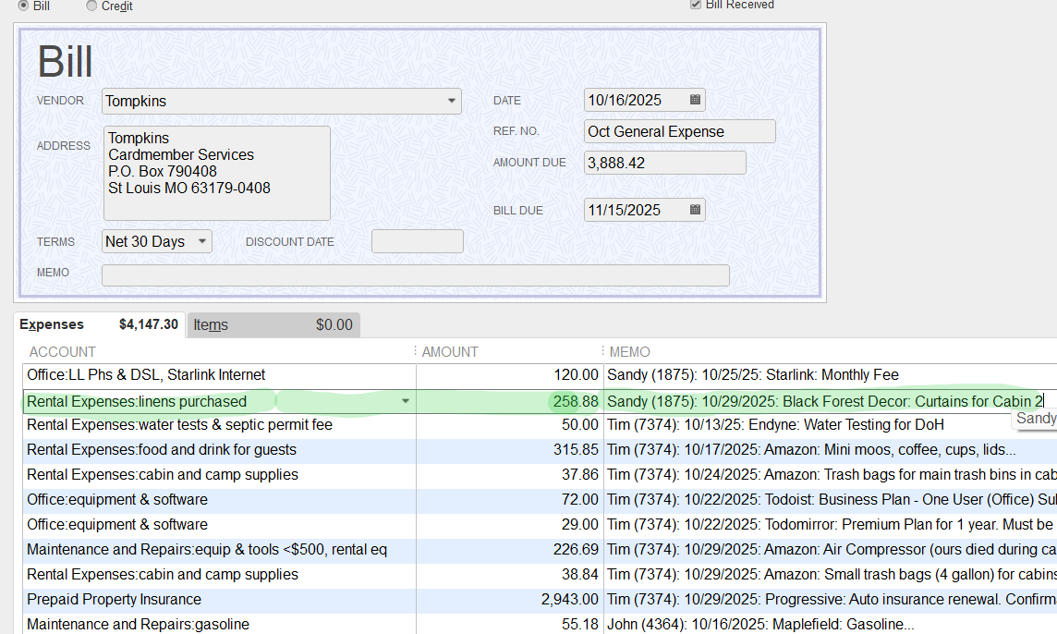Select the Bill radio button
This screenshot has height=634, width=1057.
click(x=24, y=6)
